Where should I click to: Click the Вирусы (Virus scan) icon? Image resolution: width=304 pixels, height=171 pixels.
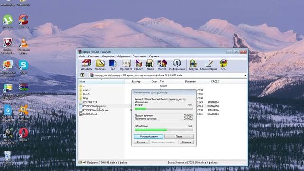(193, 65)
